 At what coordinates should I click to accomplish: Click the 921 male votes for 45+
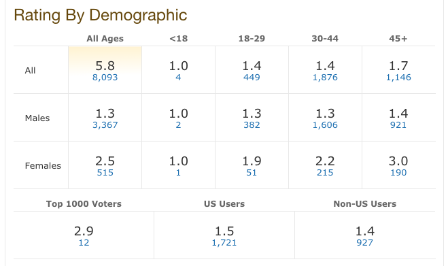coord(398,125)
